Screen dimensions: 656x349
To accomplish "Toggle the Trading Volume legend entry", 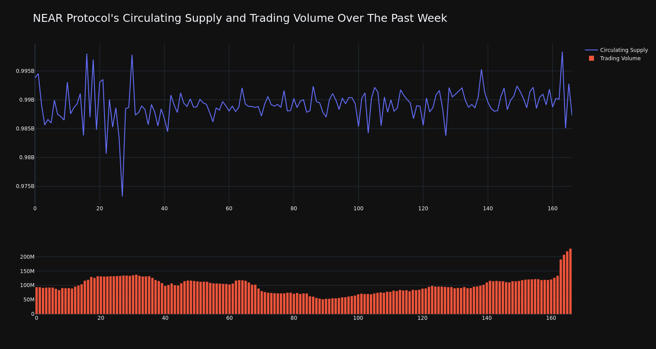I will click(x=614, y=58).
